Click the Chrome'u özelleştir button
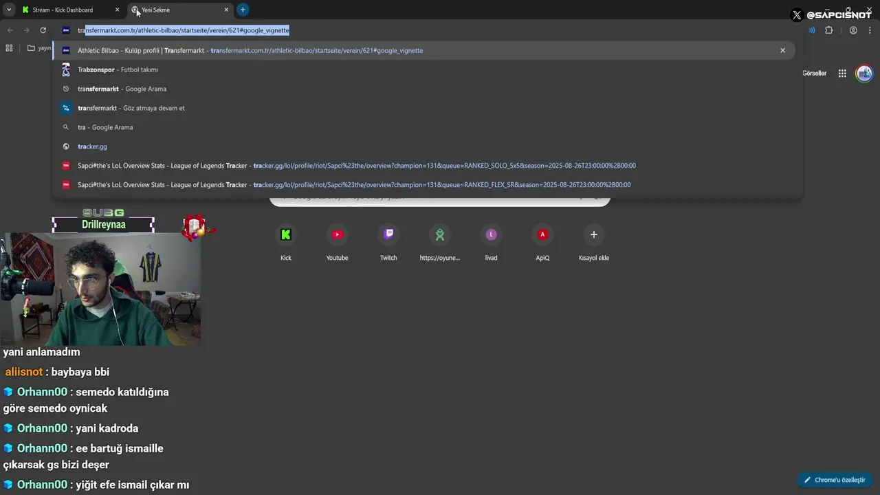 point(835,480)
